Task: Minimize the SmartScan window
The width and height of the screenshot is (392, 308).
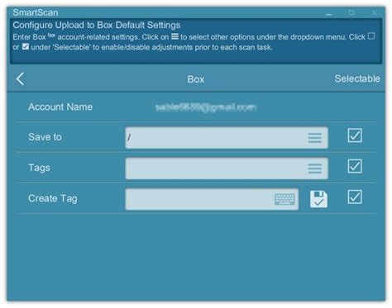Action: [329, 13]
